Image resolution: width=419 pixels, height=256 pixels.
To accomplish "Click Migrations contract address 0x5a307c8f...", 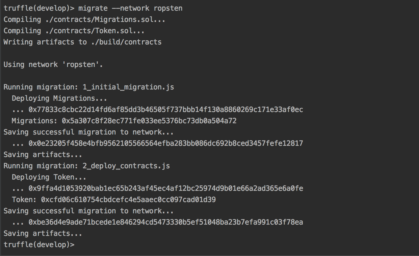I will [x=149, y=121].
